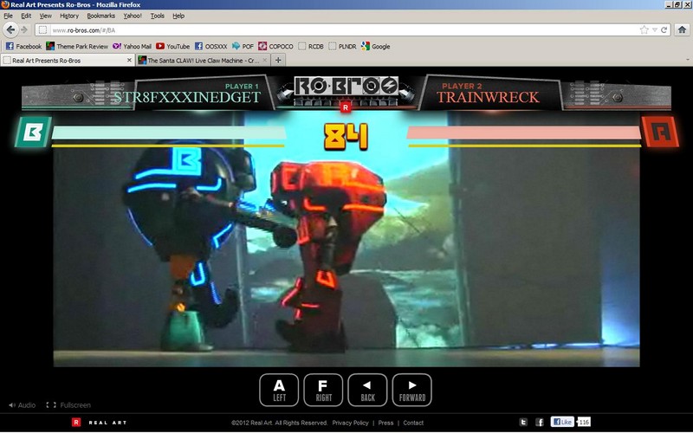Go back with the browser back arrow
693x433 pixels.
tap(10, 30)
